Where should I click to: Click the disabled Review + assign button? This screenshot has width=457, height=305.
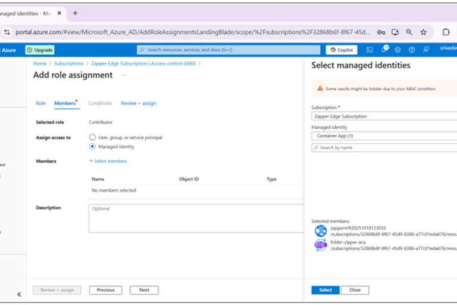tap(57, 290)
